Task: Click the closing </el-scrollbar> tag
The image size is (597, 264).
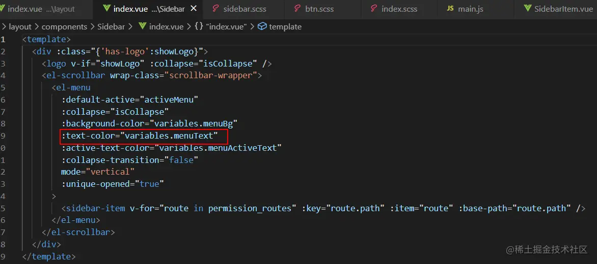Action: pyautogui.click(x=78, y=233)
